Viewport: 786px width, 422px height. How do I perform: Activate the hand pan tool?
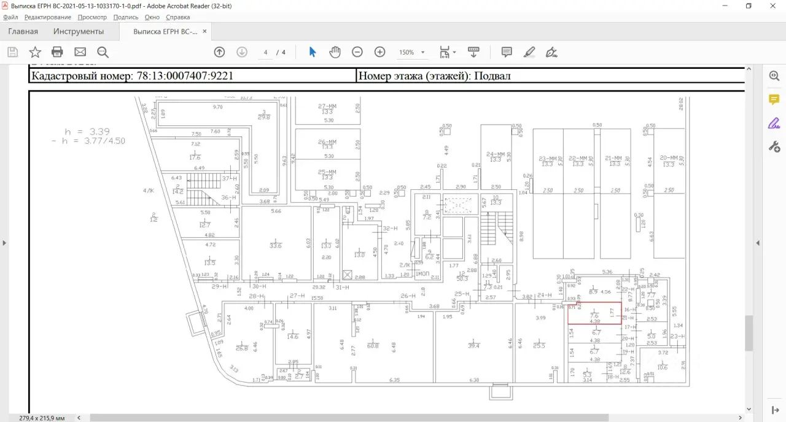[x=335, y=52]
